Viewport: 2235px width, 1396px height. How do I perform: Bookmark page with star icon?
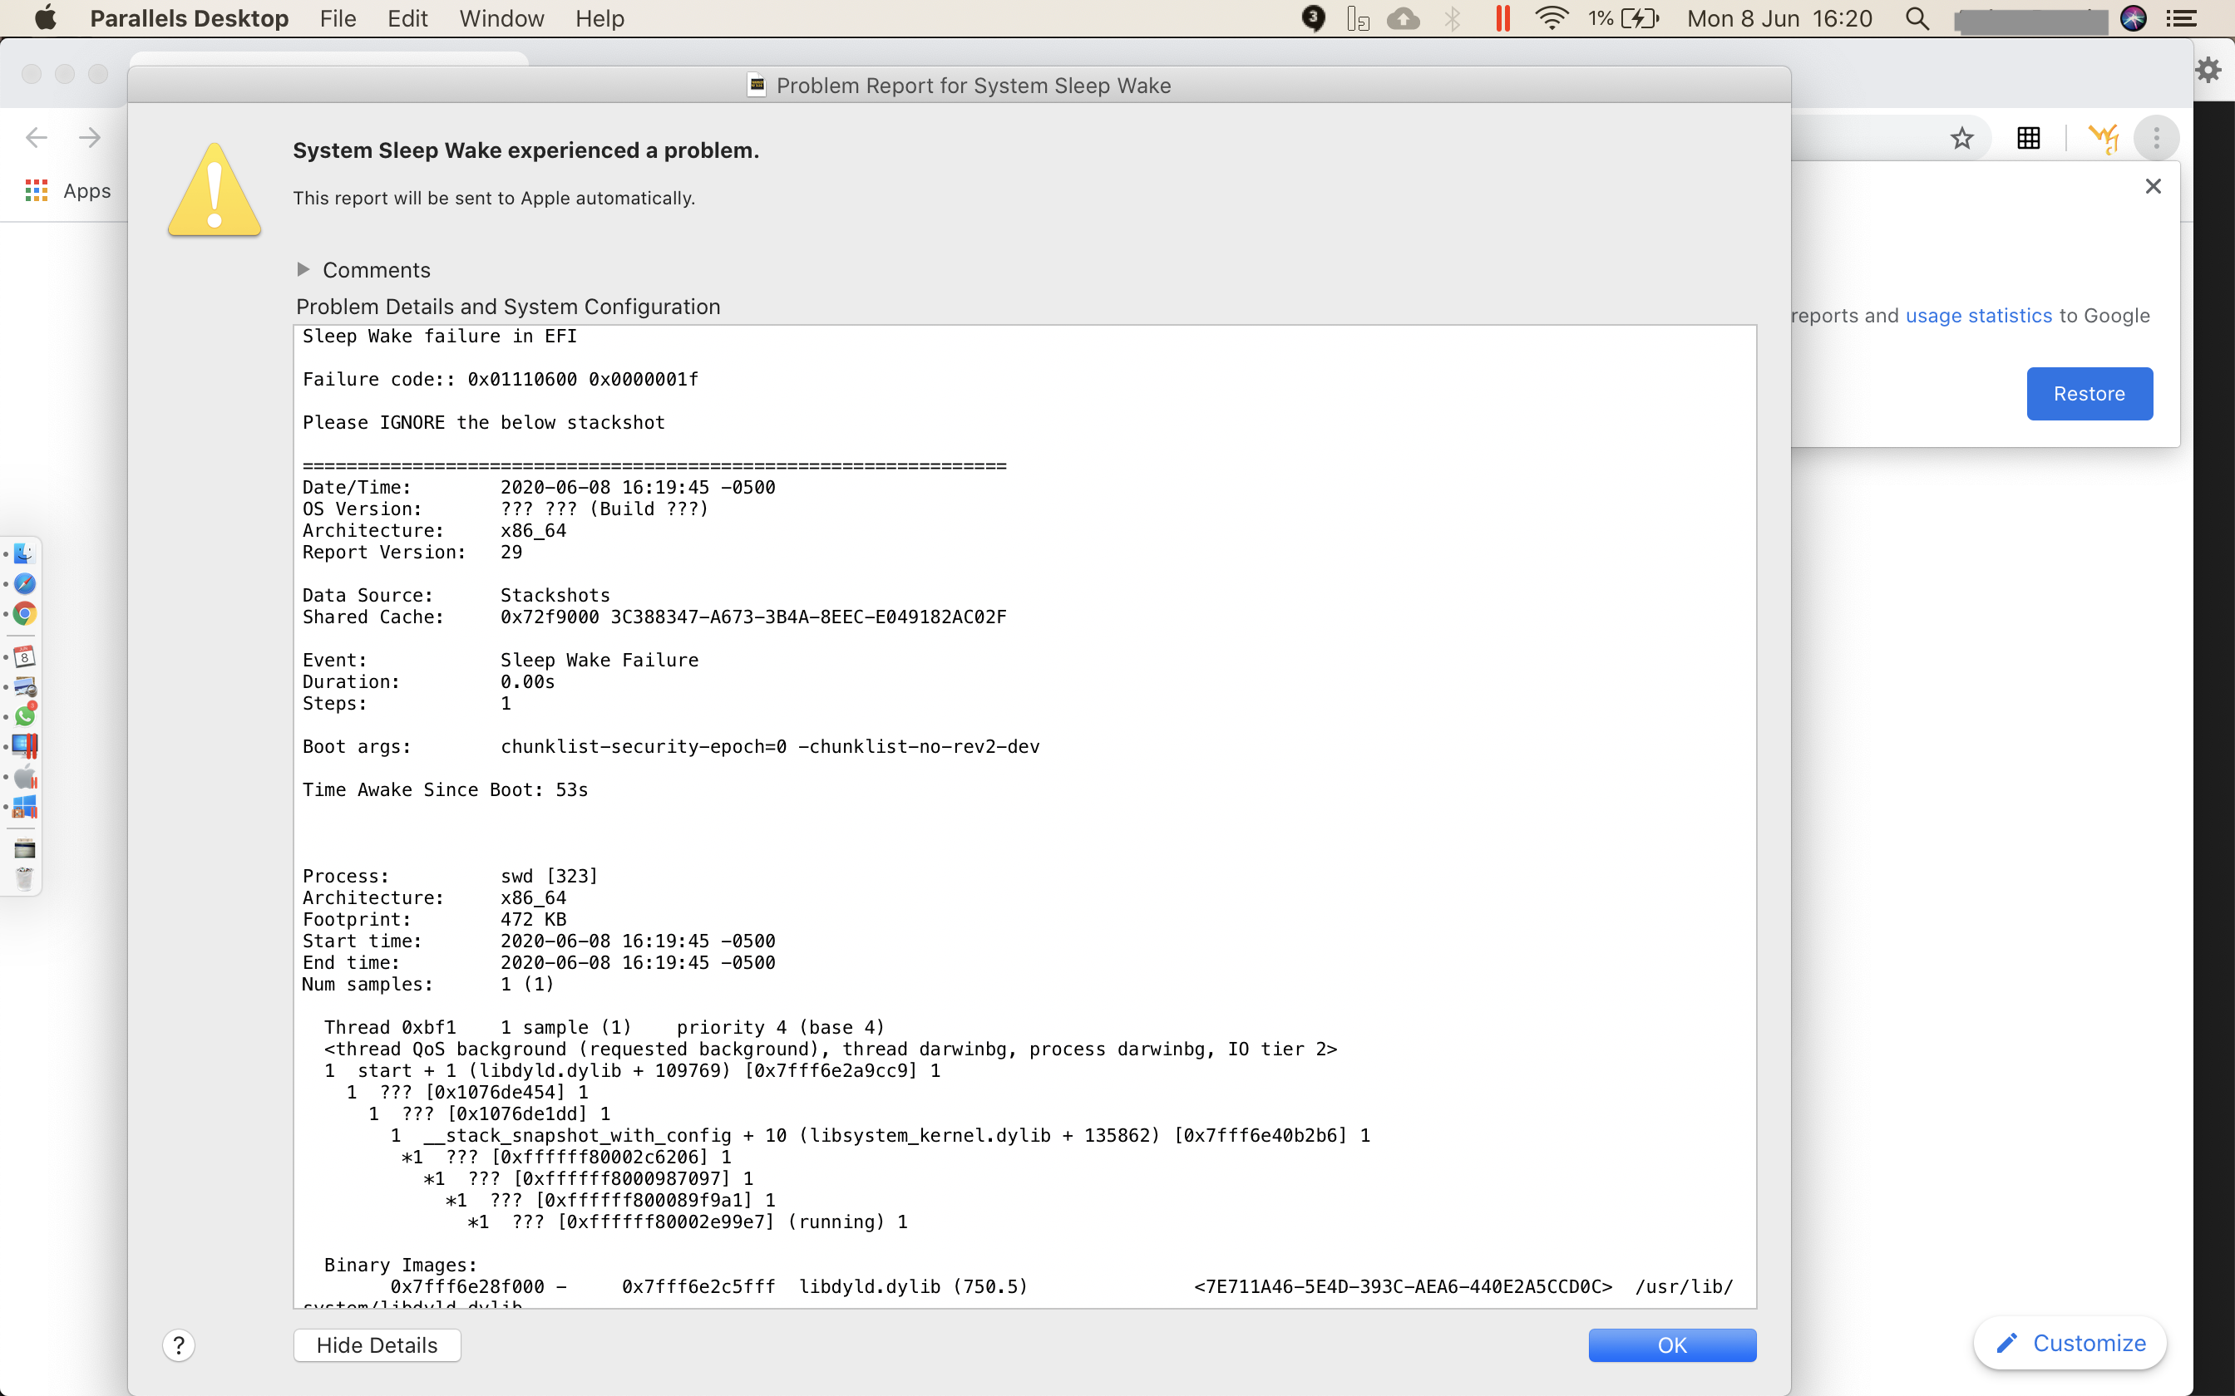1961,139
